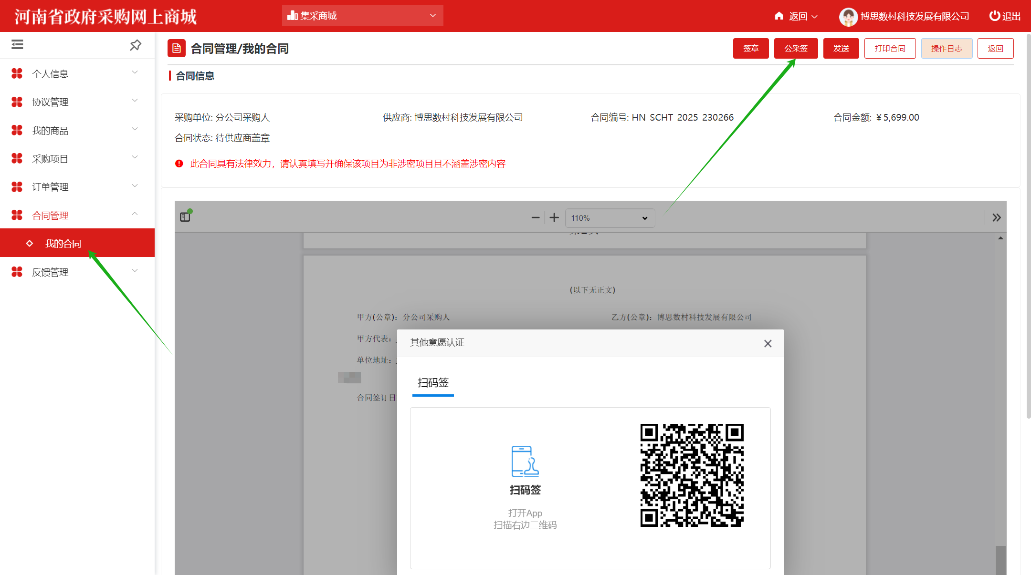Viewport: 1031px width, 575px height.
Task: Expand 我的商品 menu chevron
Action: tap(135, 129)
